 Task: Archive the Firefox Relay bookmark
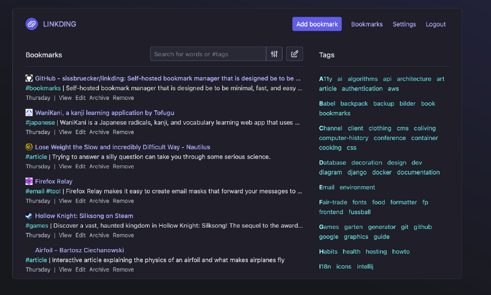(99, 201)
